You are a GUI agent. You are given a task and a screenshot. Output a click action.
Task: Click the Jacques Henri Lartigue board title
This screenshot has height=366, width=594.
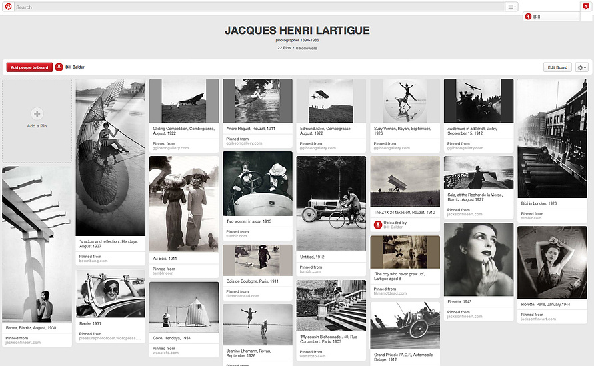[297, 30]
